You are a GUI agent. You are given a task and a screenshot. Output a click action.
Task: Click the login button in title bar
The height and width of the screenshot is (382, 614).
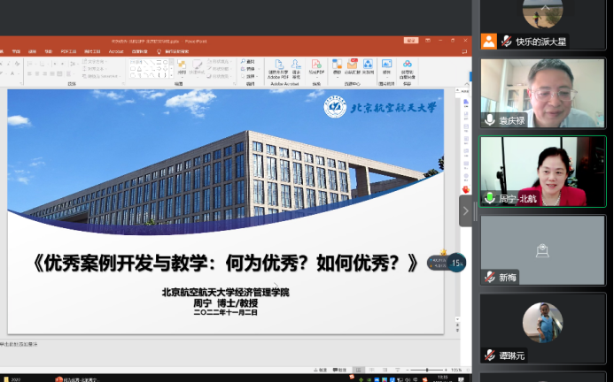pyautogui.click(x=411, y=40)
